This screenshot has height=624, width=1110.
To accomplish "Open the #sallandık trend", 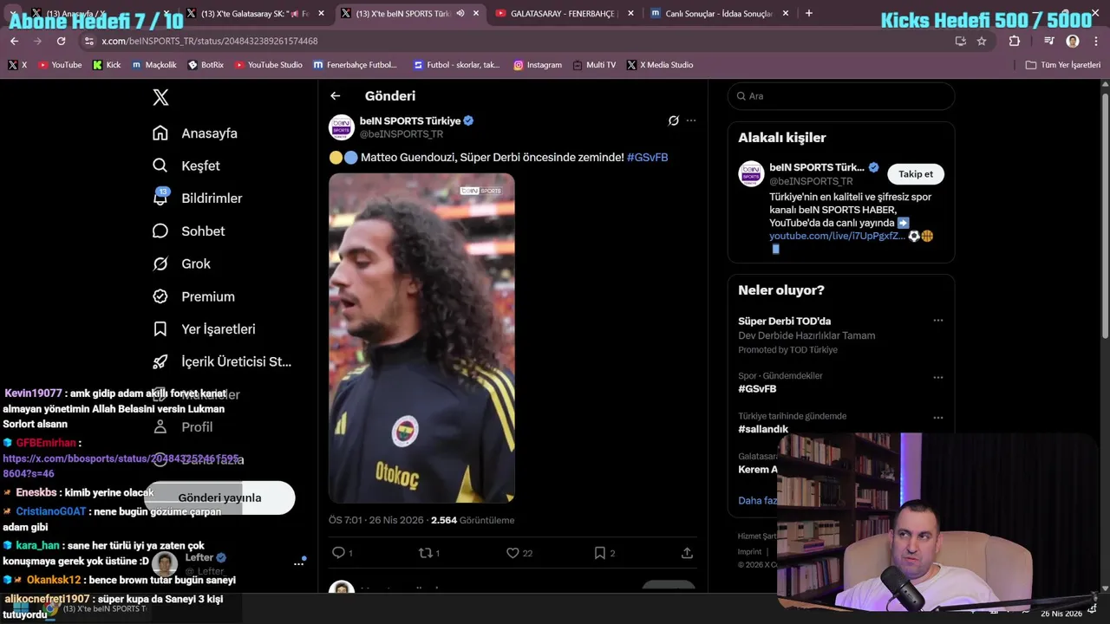I will coord(763,429).
